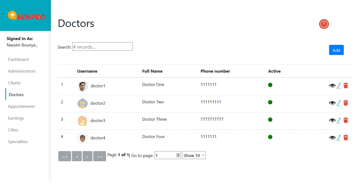Edit doctor3 with the pencil icon
364x185 pixels.
click(339, 120)
